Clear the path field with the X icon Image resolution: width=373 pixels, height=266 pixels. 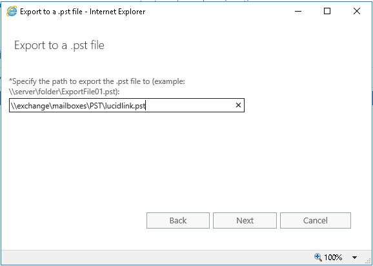tap(238, 105)
